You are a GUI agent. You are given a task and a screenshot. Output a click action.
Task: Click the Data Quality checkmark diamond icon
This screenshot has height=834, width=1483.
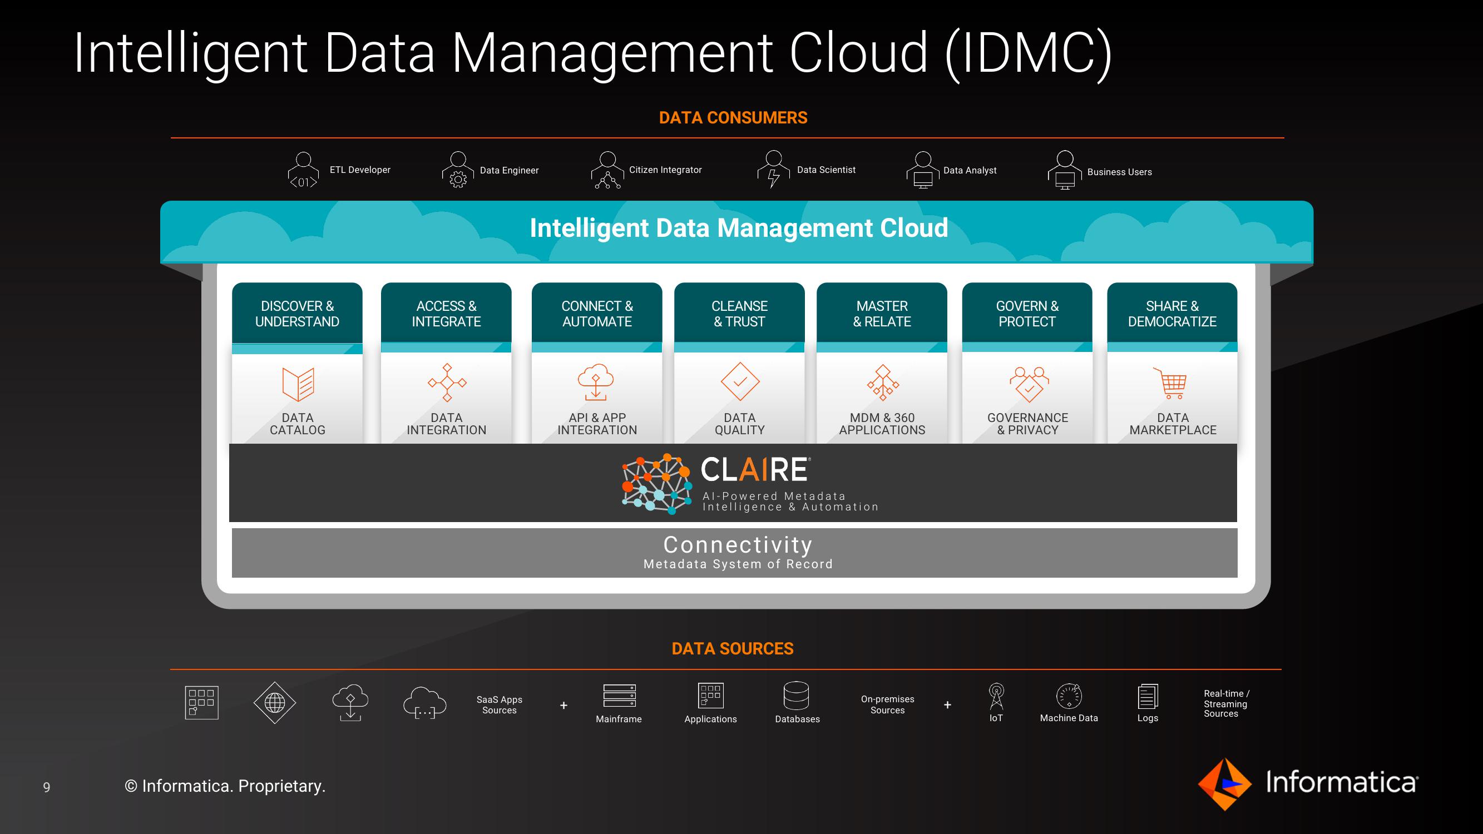[740, 381]
